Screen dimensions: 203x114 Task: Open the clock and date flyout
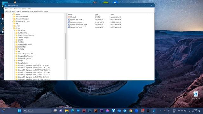[x=193, y=111]
